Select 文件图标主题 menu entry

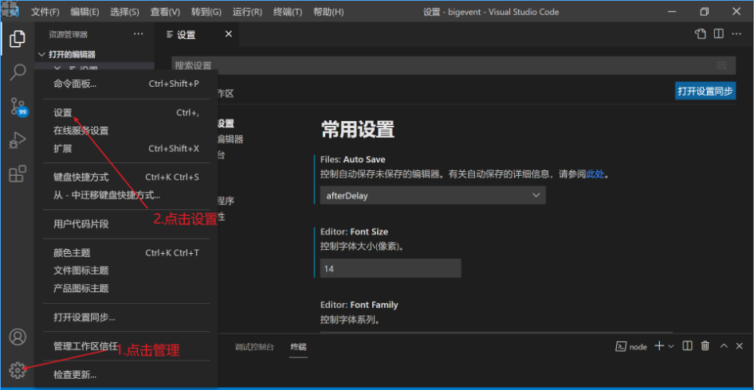coord(126,271)
